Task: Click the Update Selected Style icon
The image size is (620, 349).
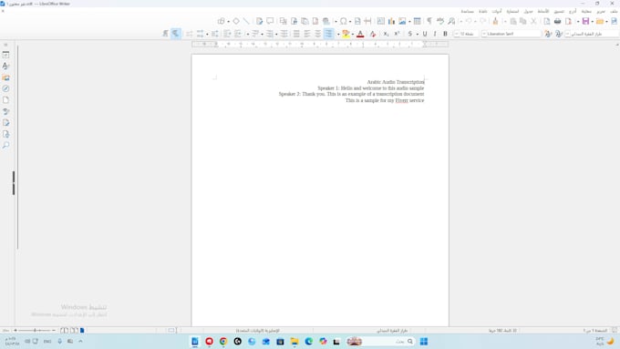Action: coord(558,34)
